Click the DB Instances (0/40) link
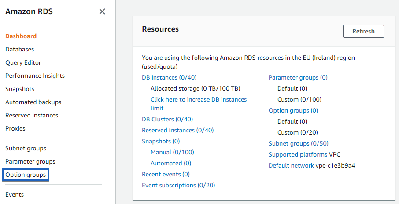 pos(169,77)
